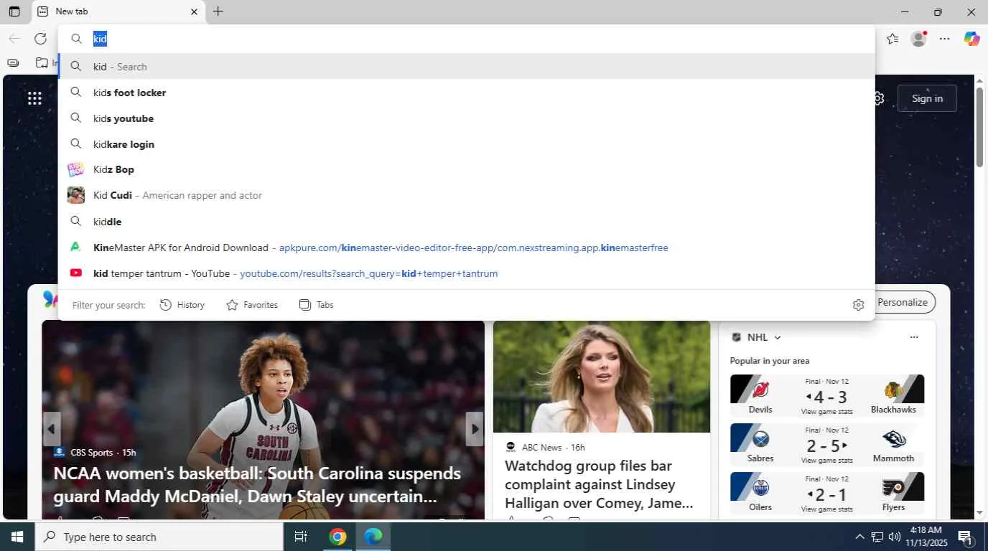Open the Kidz Bop suggestion
Screen dimensions: 988x551
click(x=467, y=169)
